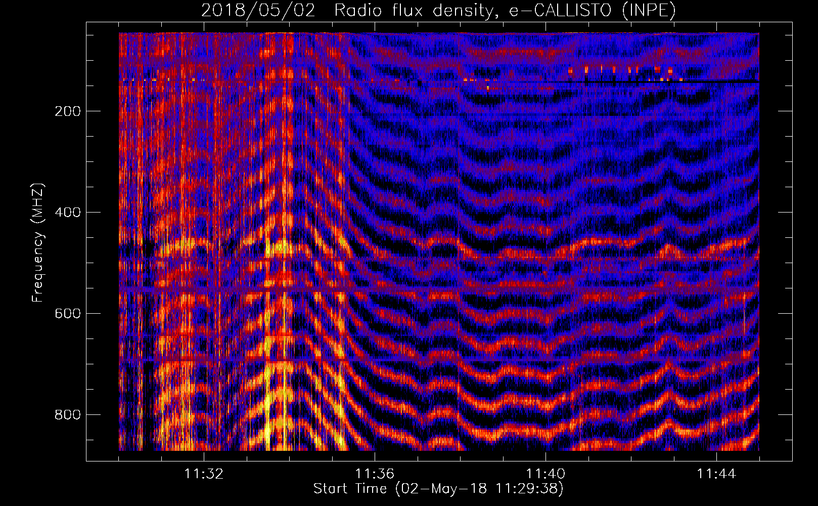Select the 400 frequency axis label
The width and height of the screenshot is (818, 506).
pyautogui.click(x=68, y=213)
